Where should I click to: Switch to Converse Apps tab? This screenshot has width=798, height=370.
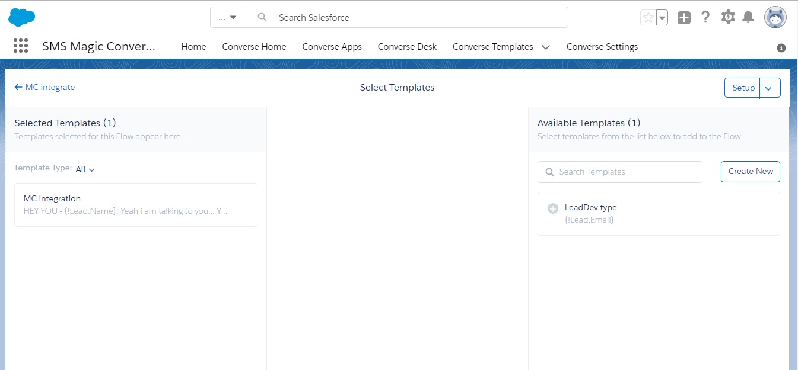pyautogui.click(x=332, y=47)
